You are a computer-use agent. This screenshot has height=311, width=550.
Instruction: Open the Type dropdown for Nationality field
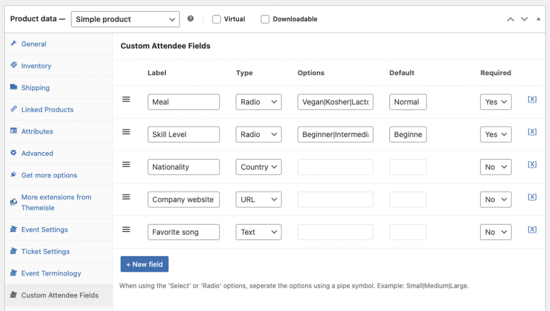(x=258, y=167)
